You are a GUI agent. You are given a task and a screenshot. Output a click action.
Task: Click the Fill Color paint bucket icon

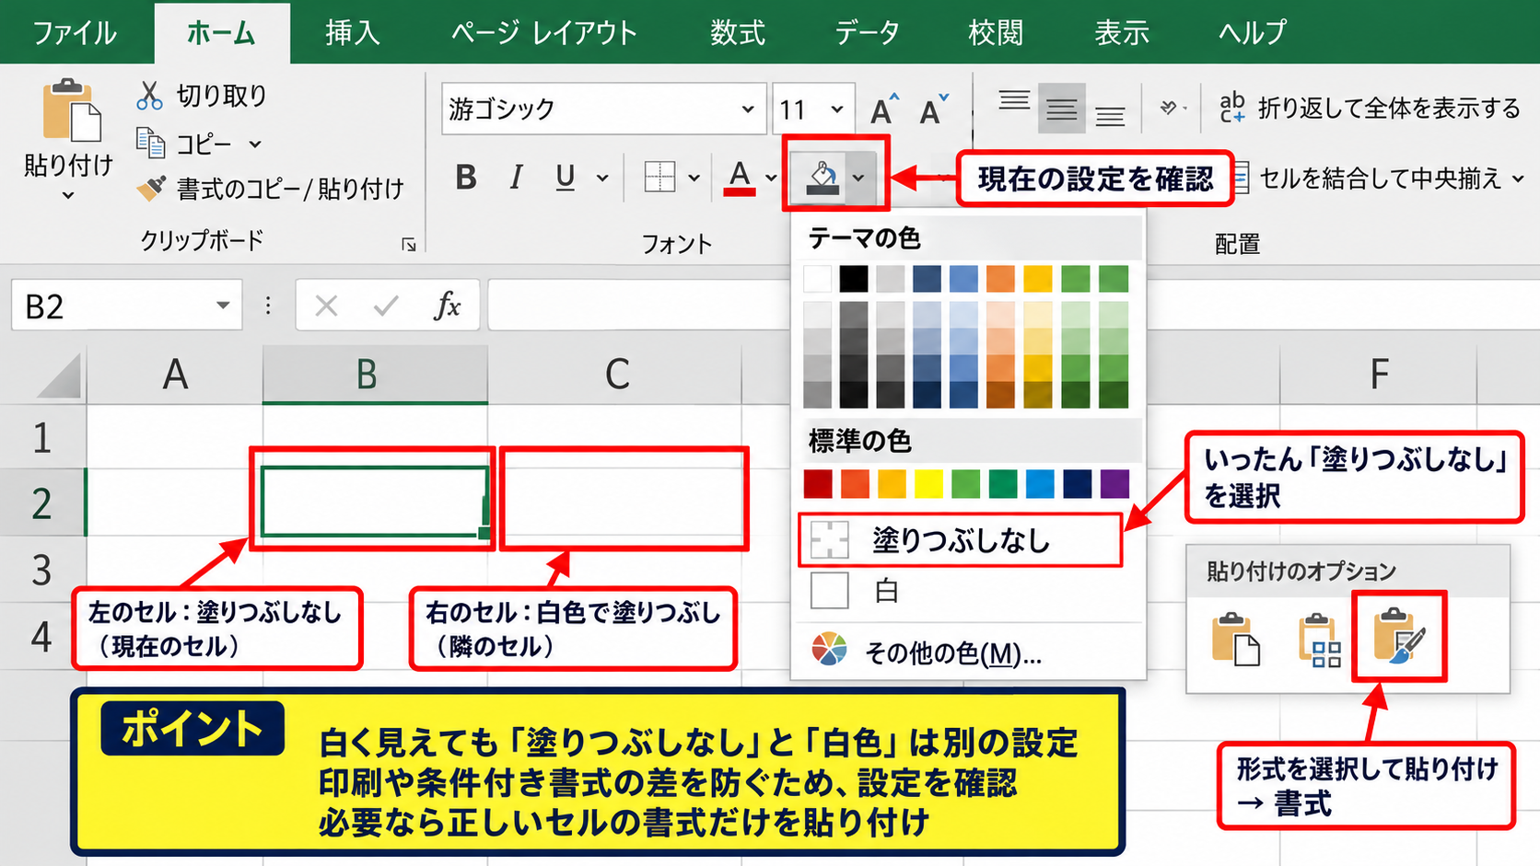tap(822, 177)
